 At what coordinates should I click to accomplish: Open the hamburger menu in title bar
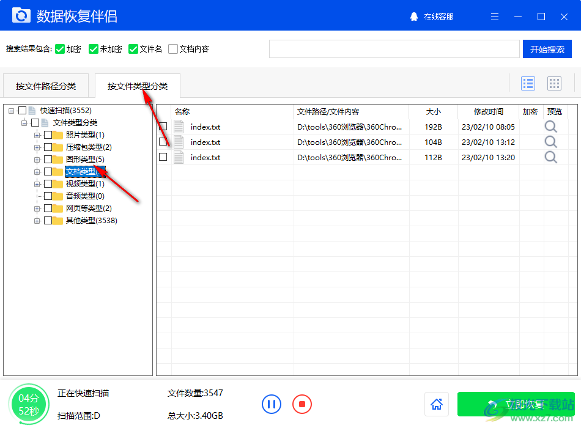coord(494,17)
